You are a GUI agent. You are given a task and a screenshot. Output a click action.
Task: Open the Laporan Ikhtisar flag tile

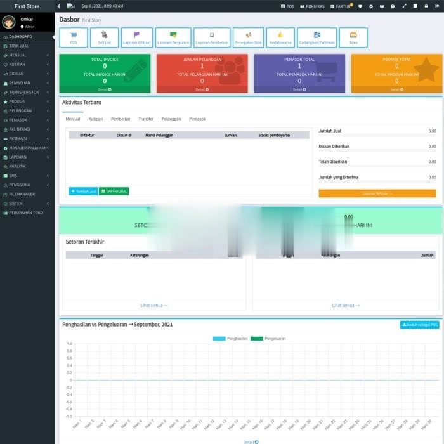click(x=137, y=37)
